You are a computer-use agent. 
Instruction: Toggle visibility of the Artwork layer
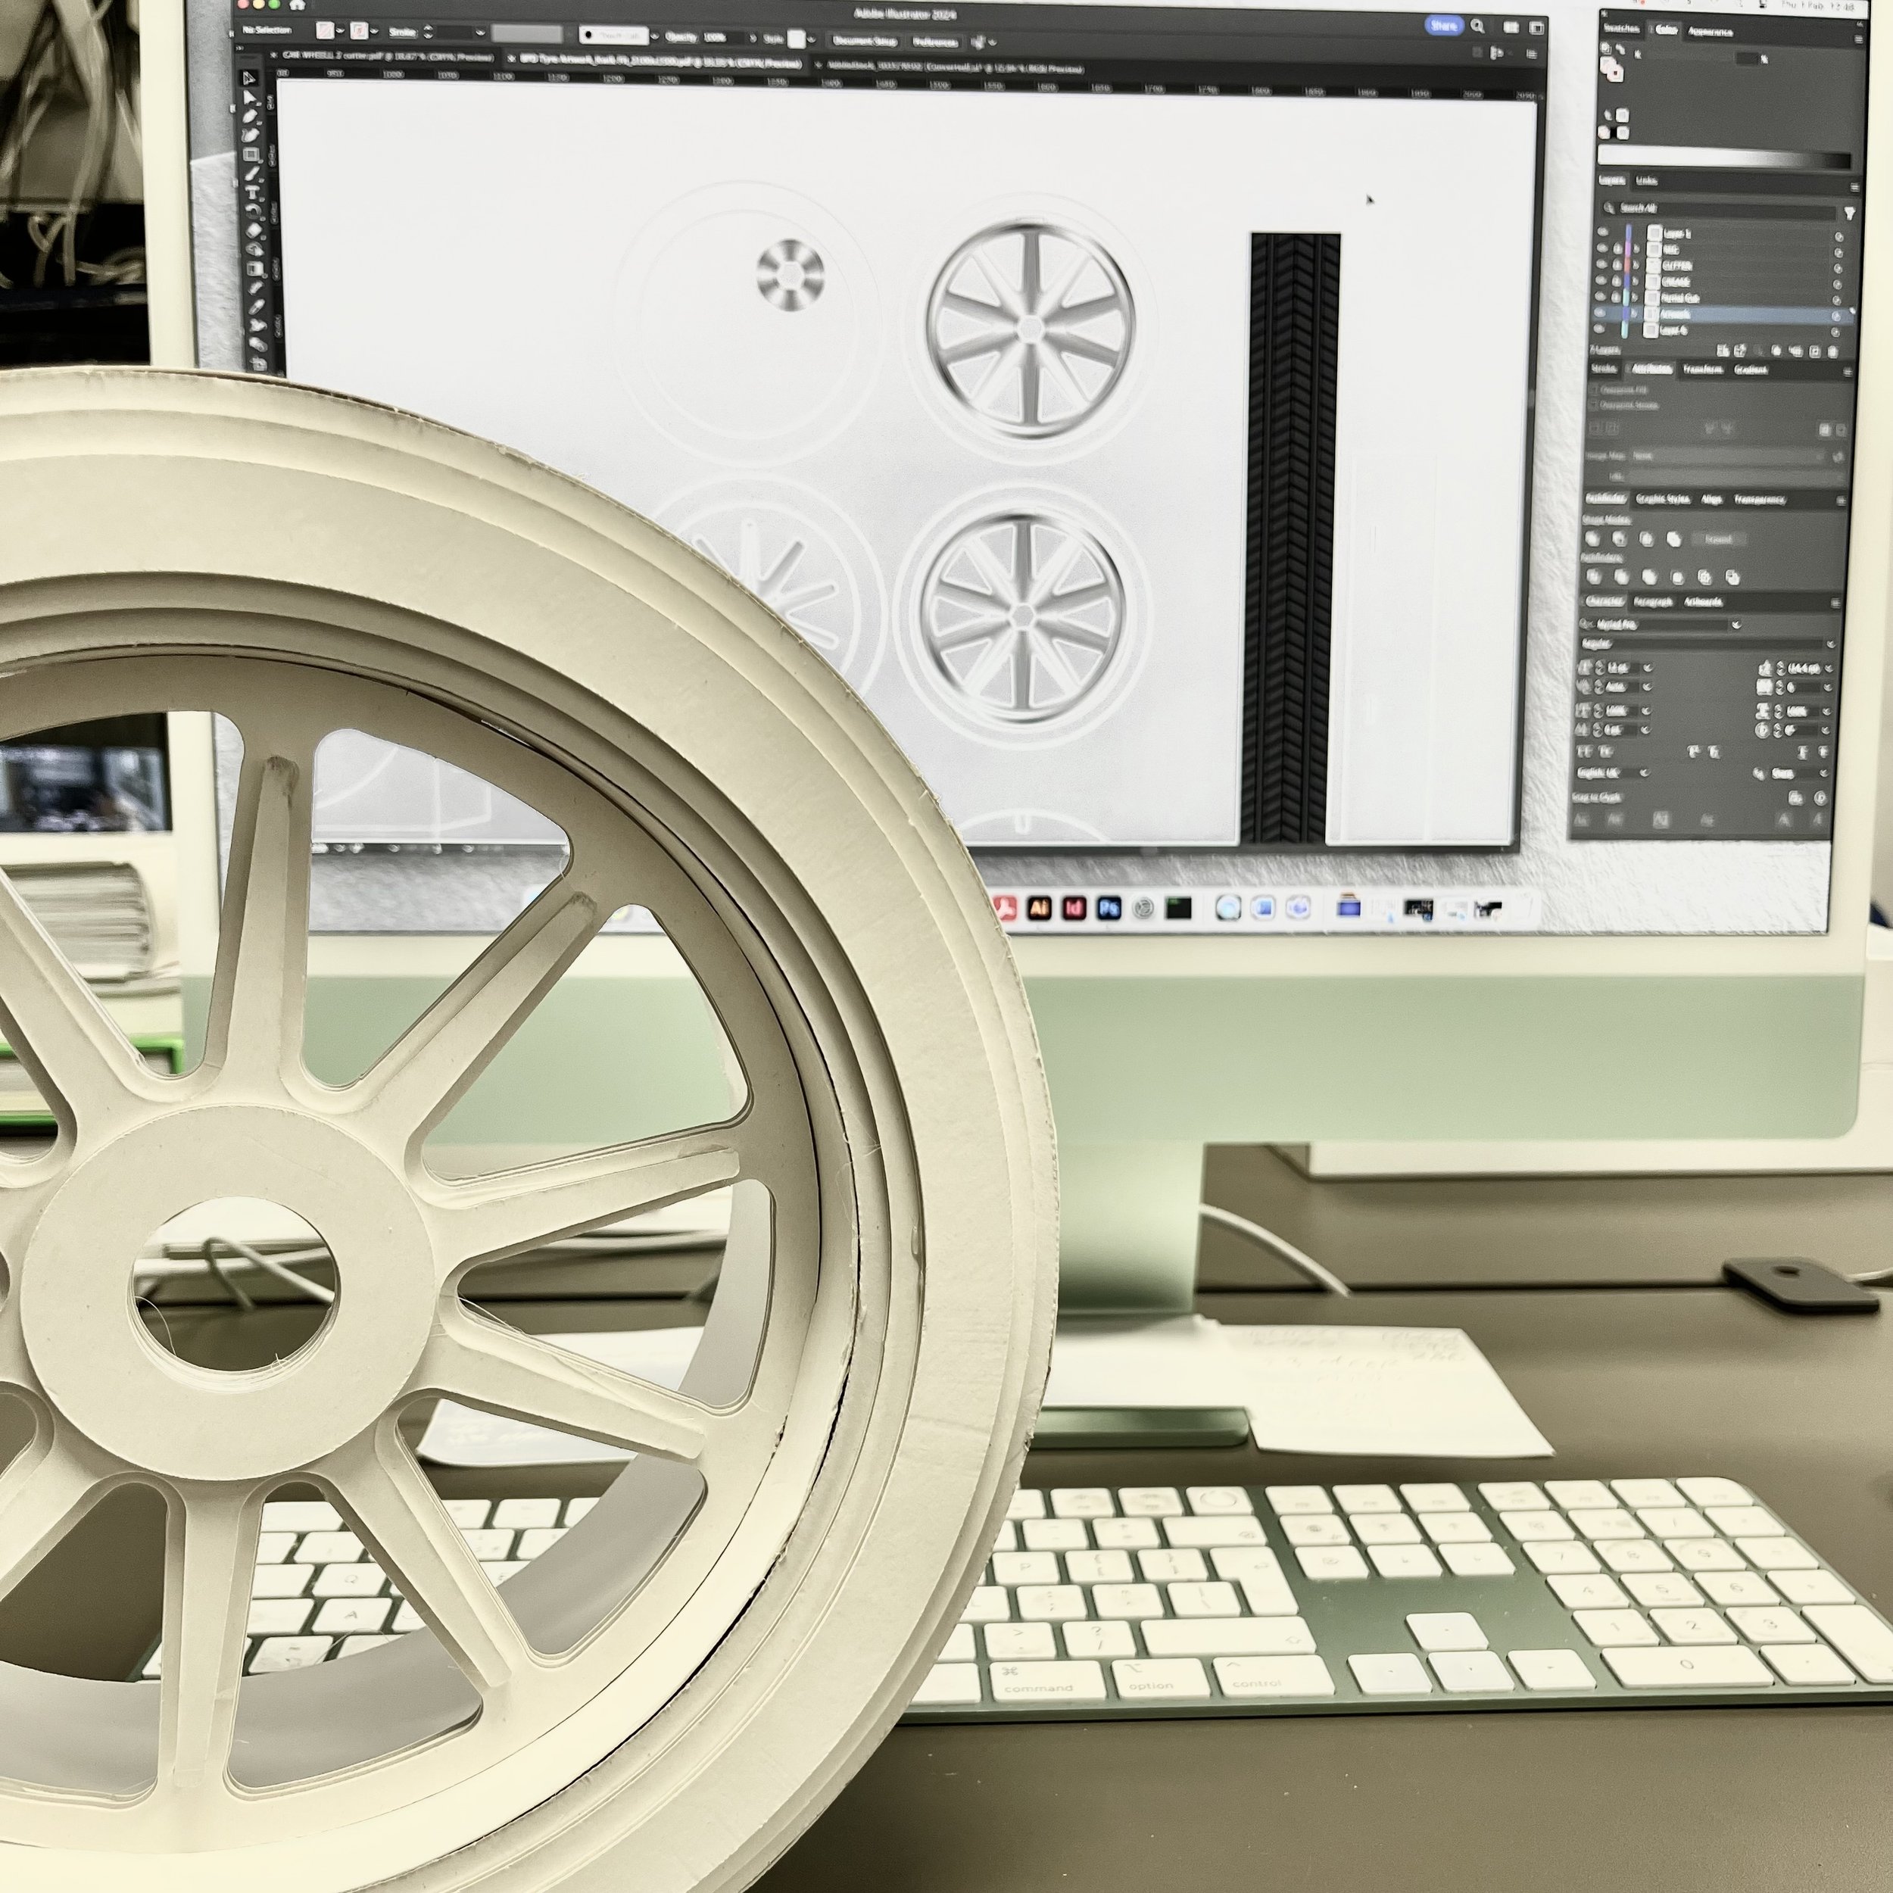pos(1600,313)
